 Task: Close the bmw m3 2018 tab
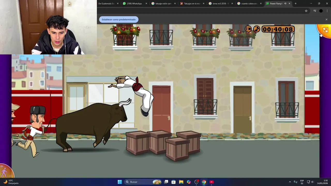232,4
